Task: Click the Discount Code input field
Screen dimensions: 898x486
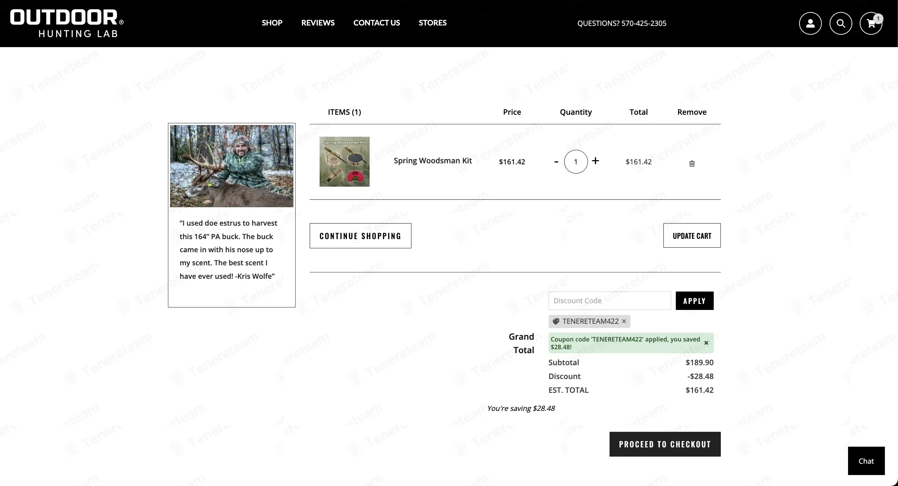Action: pos(610,301)
